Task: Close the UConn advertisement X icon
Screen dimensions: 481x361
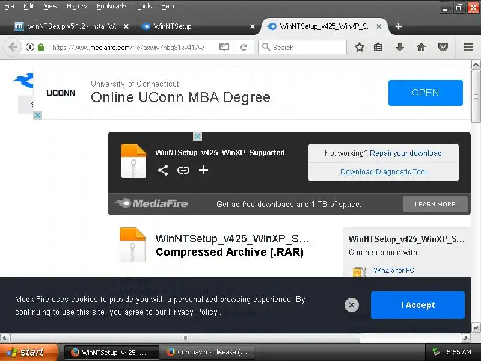Action: 37,115
